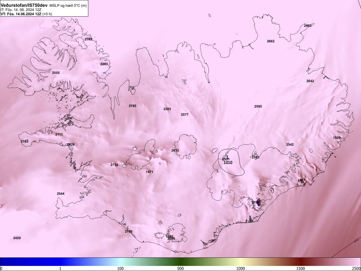Select the IT: Fös. 14. 06. 2024 12Z line
361x271 pixels.
[x=21, y=10]
